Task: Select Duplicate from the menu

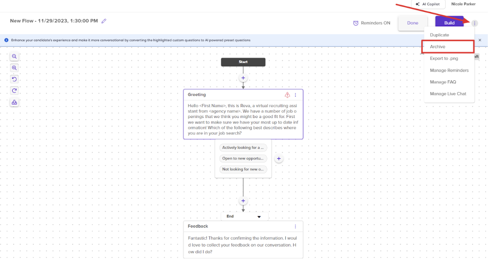Action: (439, 35)
